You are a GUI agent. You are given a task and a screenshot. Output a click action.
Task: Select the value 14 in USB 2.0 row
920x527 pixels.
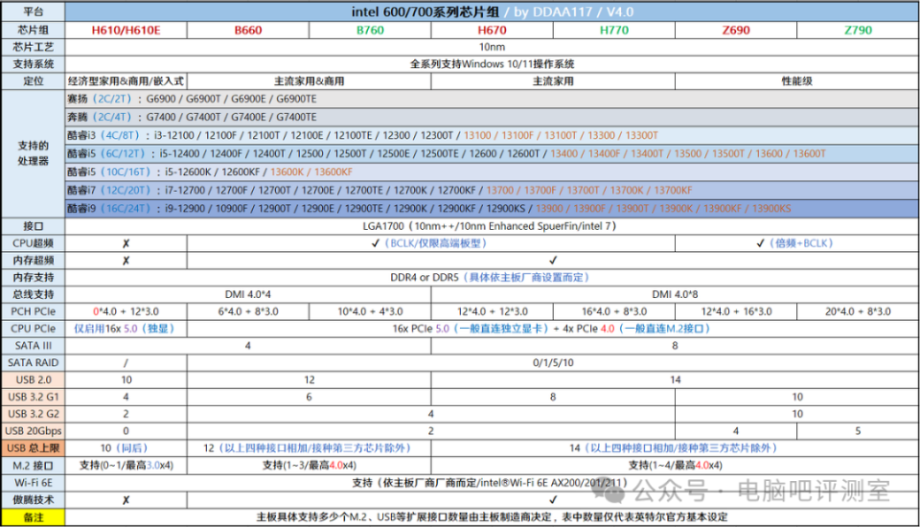[675, 379]
